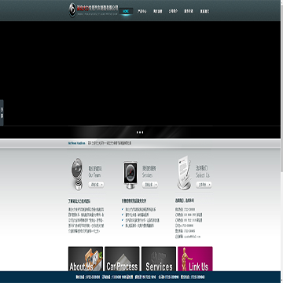Open the magenta Link Us tile
The height and width of the screenshot is (283, 283).
pos(195,259)
